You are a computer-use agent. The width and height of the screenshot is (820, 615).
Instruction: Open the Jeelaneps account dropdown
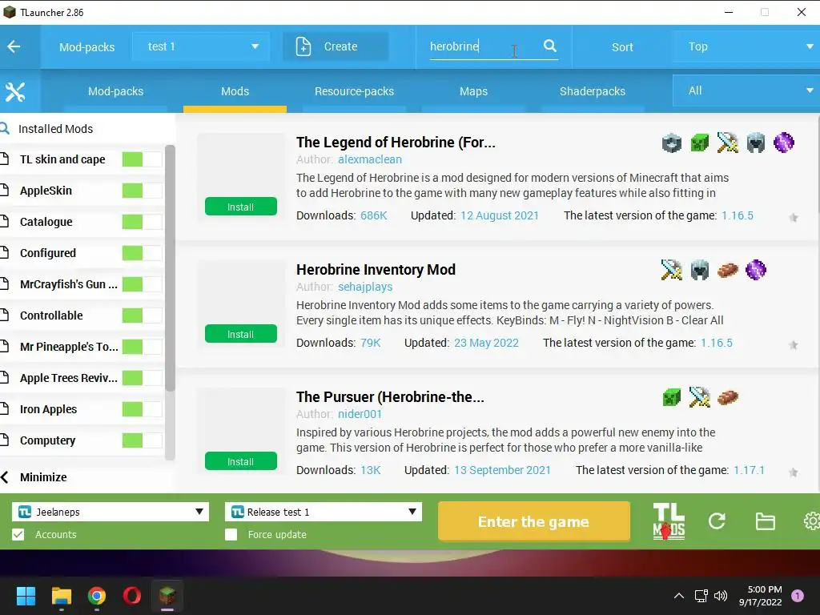(x=111, y=512)
